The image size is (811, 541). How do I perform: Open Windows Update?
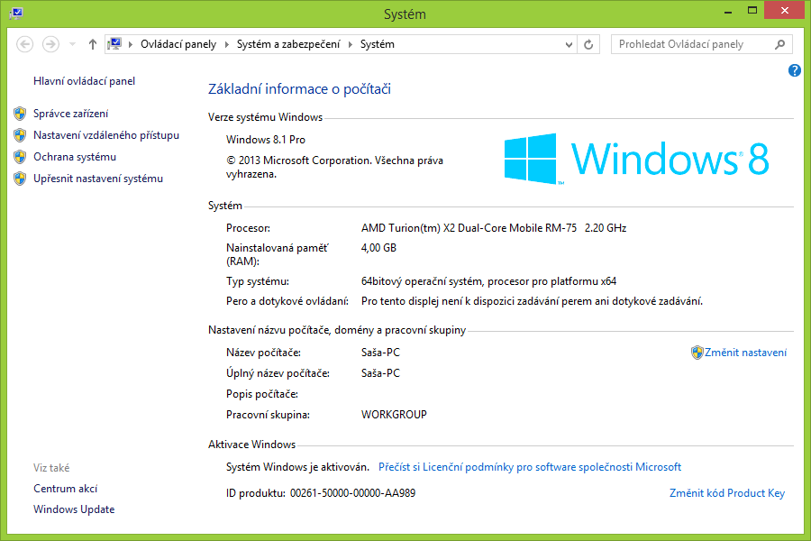[74, 509]
